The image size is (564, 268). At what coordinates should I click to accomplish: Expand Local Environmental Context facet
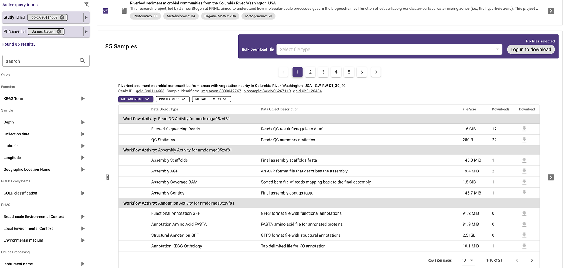coord(83,228)
